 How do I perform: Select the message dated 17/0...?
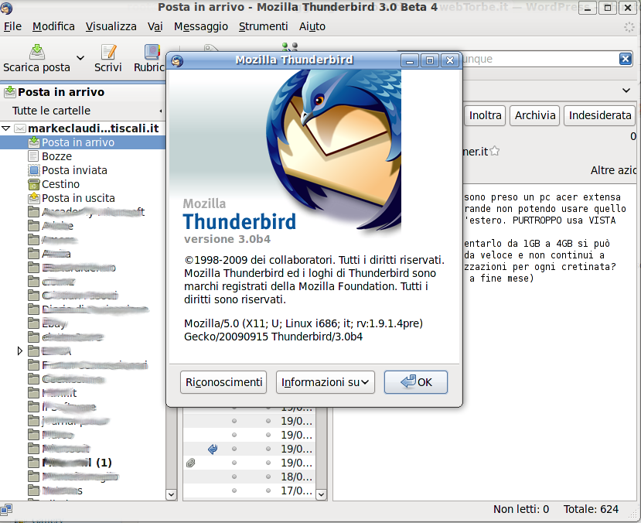[x=250, y=491]
